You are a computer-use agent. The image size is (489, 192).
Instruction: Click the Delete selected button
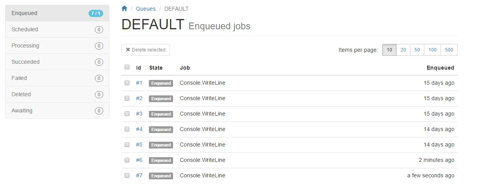click(146, 50)
